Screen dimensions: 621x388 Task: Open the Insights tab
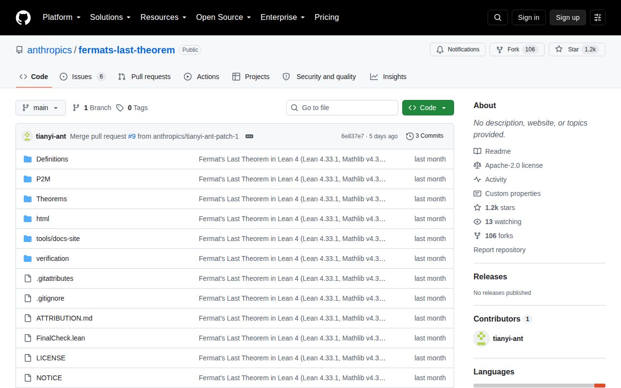(x=388, y=77)
